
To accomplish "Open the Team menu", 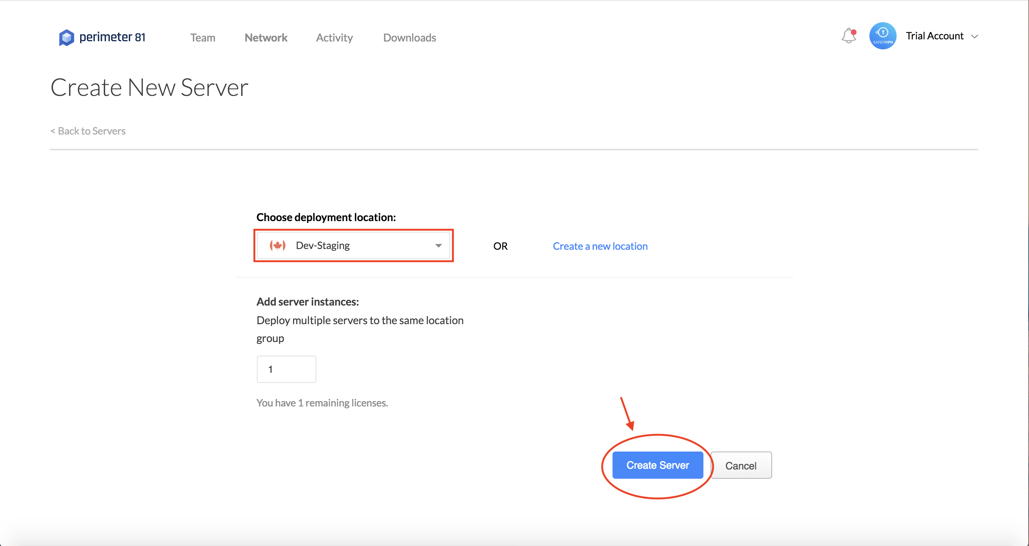I will [x=203, y=38].
